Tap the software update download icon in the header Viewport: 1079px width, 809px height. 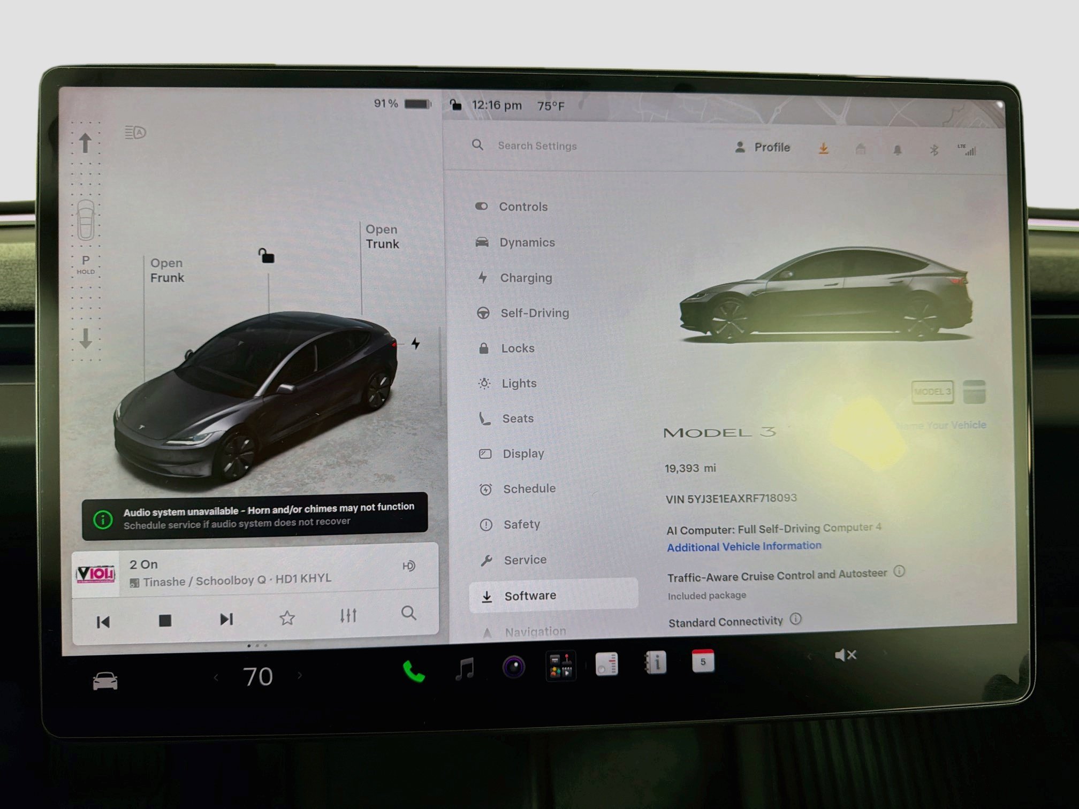pyautogui.click(x=824, y=148)
